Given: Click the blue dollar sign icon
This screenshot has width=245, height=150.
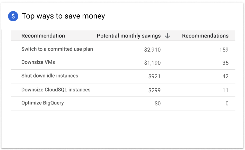Looking at the screenshot, I should pyautogui.click(x=13, y=16).
